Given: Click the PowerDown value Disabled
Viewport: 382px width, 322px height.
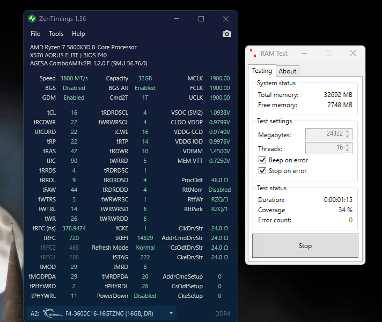Looking at the screenshot, I should (145, 296).
